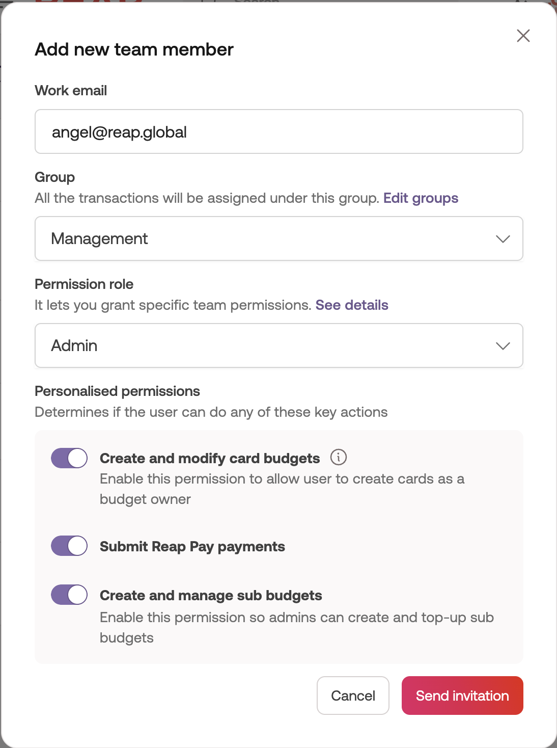Focus the Work email input field

(278, 131)
